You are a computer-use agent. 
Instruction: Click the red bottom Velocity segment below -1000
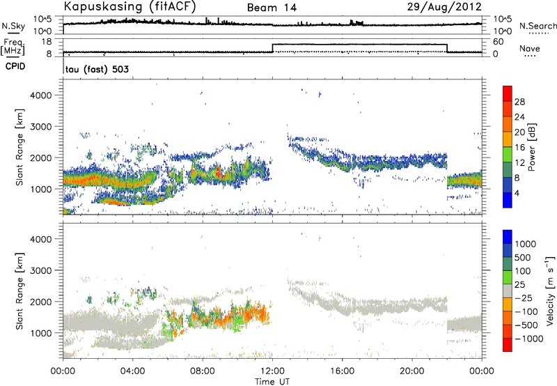[508, 345]
